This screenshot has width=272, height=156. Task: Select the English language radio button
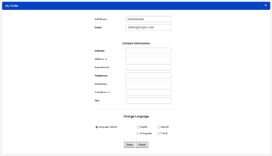coord(138,127)
